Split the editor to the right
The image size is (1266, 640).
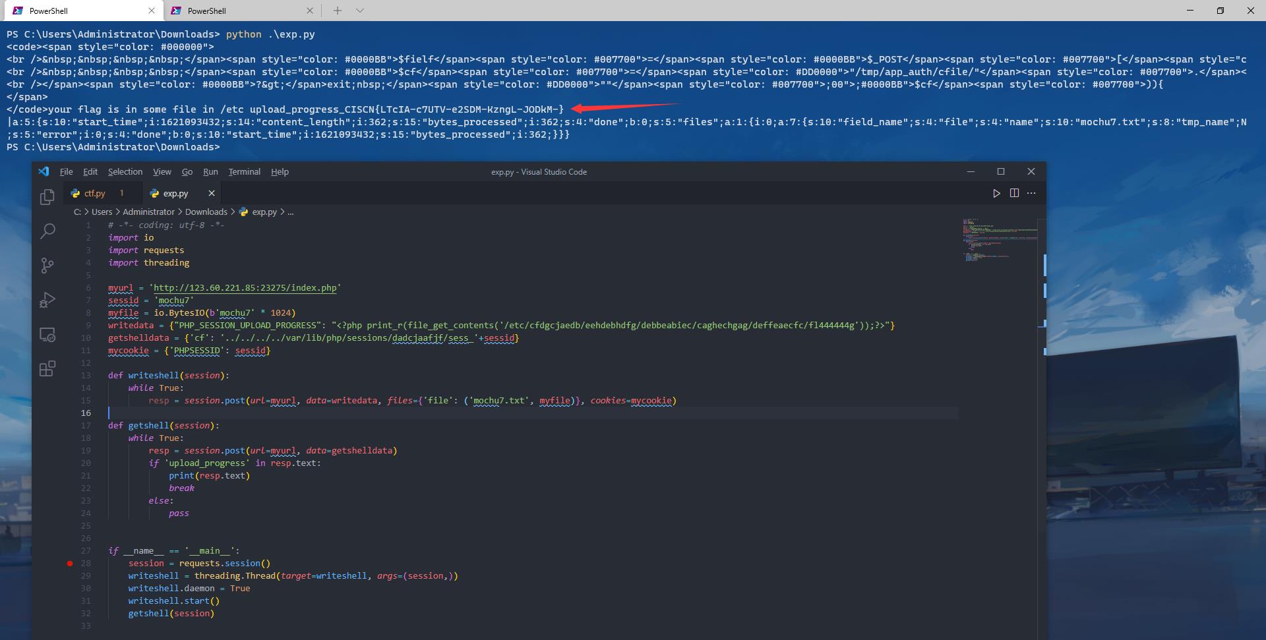point(1014,193)
